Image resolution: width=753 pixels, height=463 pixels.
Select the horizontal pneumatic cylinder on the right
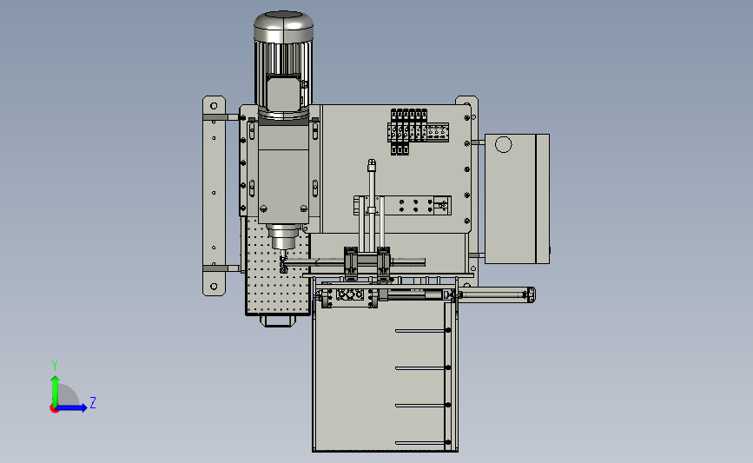click(x=495, y=294)
